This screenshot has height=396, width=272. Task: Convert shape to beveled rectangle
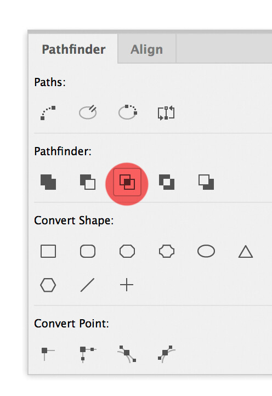(127, 251)
